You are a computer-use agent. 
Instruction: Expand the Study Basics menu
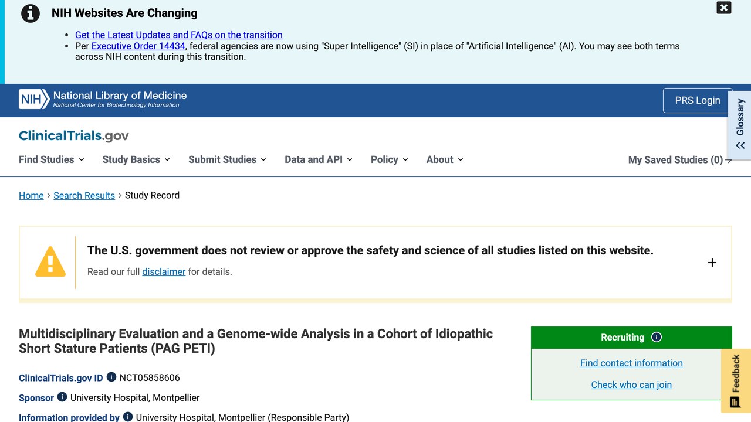(136, 159)
